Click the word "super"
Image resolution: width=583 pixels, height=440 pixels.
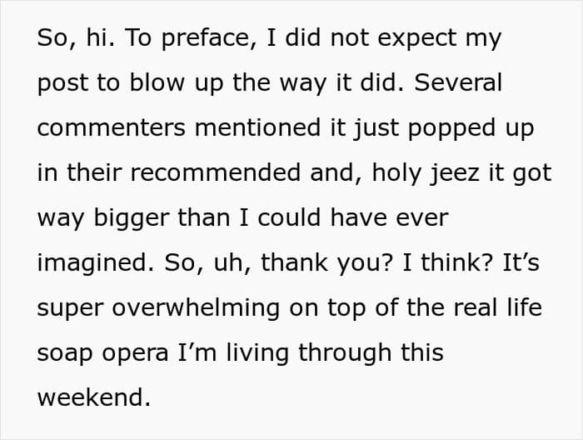[x=70, y=308]
